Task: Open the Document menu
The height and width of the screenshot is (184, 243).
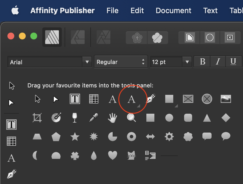Action: (x=173, y=11)
